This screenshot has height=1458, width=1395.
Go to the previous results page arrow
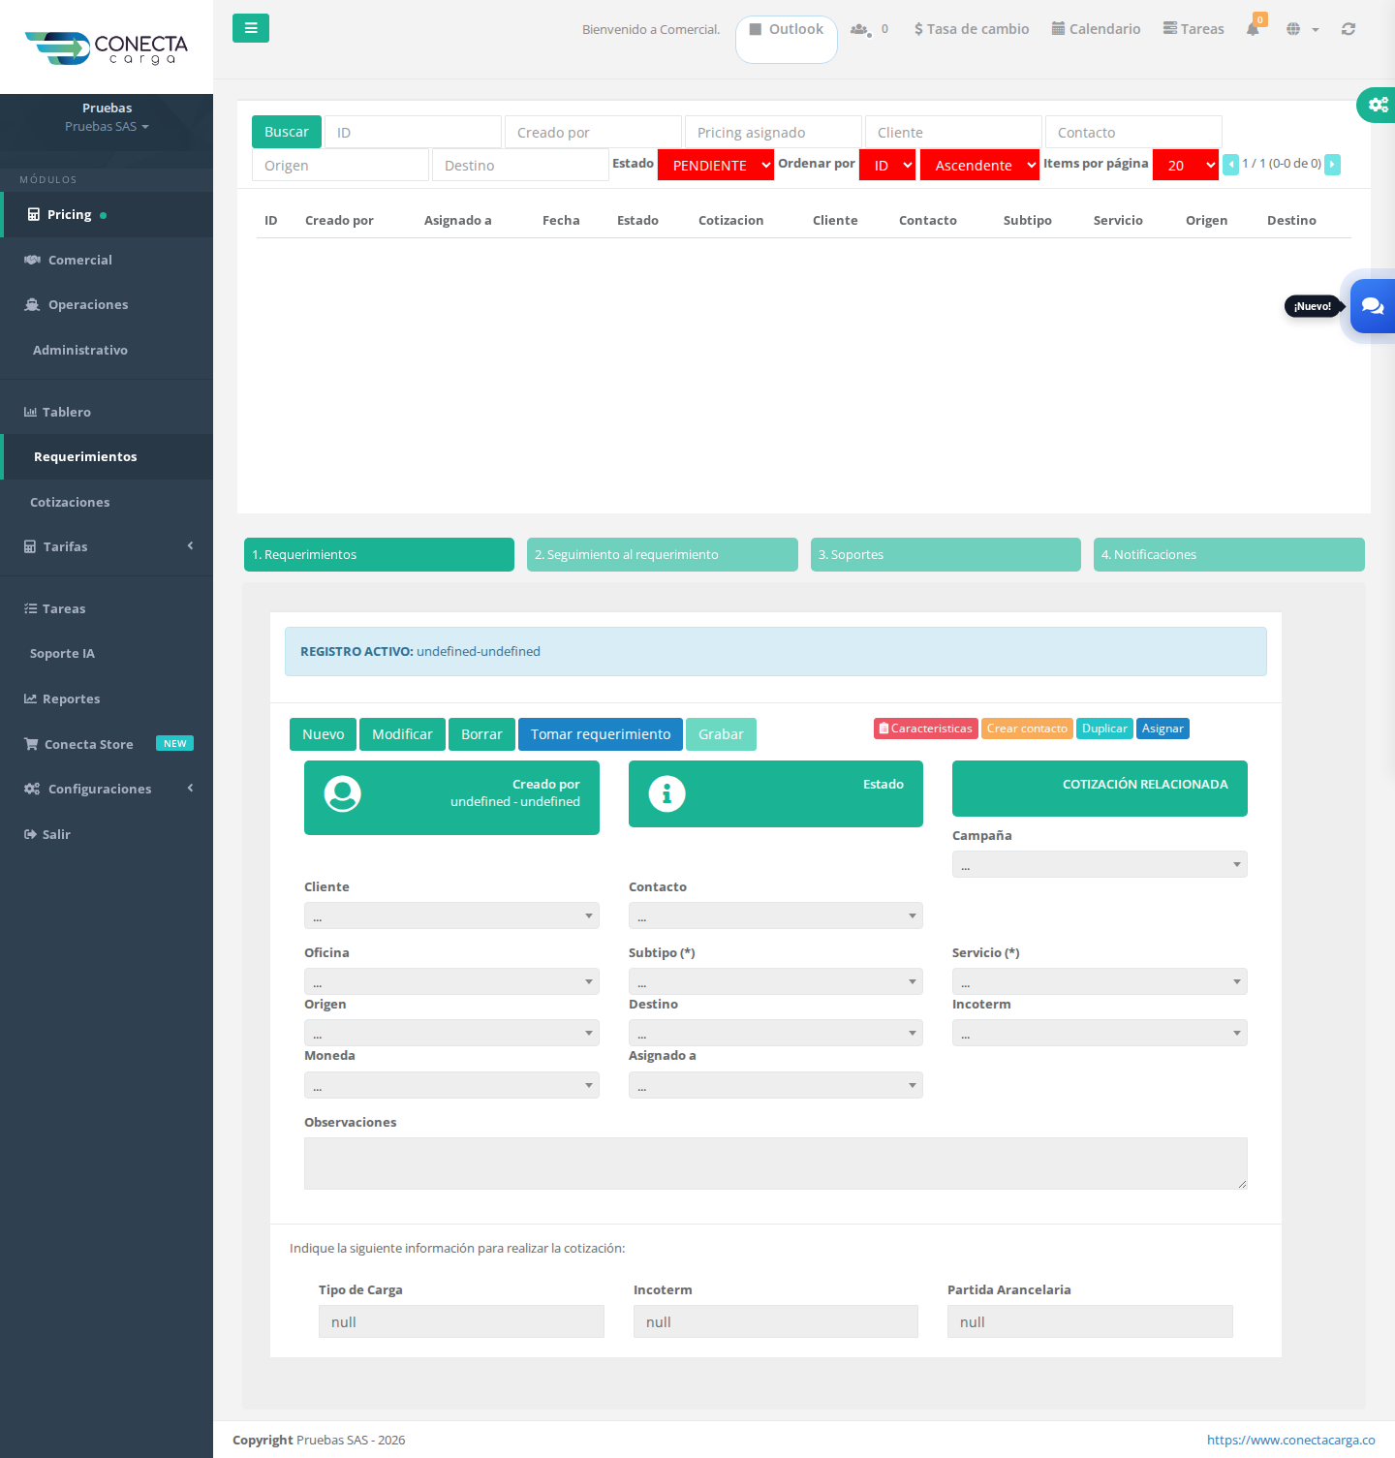(x=1230, y=165)
